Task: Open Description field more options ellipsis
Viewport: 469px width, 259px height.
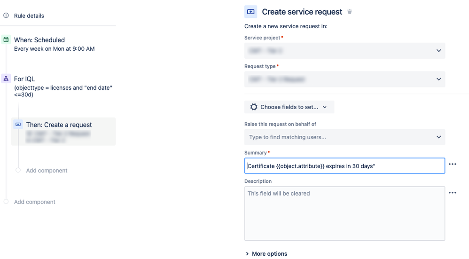Action: coord(452,193)
